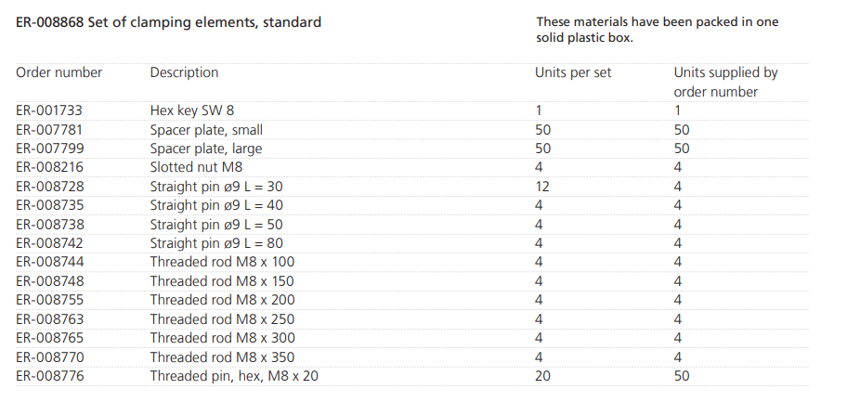Click the Slotted nut M8 entry
The width and height of the screenshot is (860, 402).
(x=195, y=167)
